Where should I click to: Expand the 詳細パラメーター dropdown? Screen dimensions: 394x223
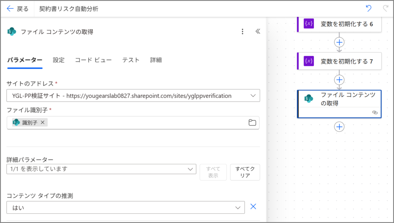point(190,169)
